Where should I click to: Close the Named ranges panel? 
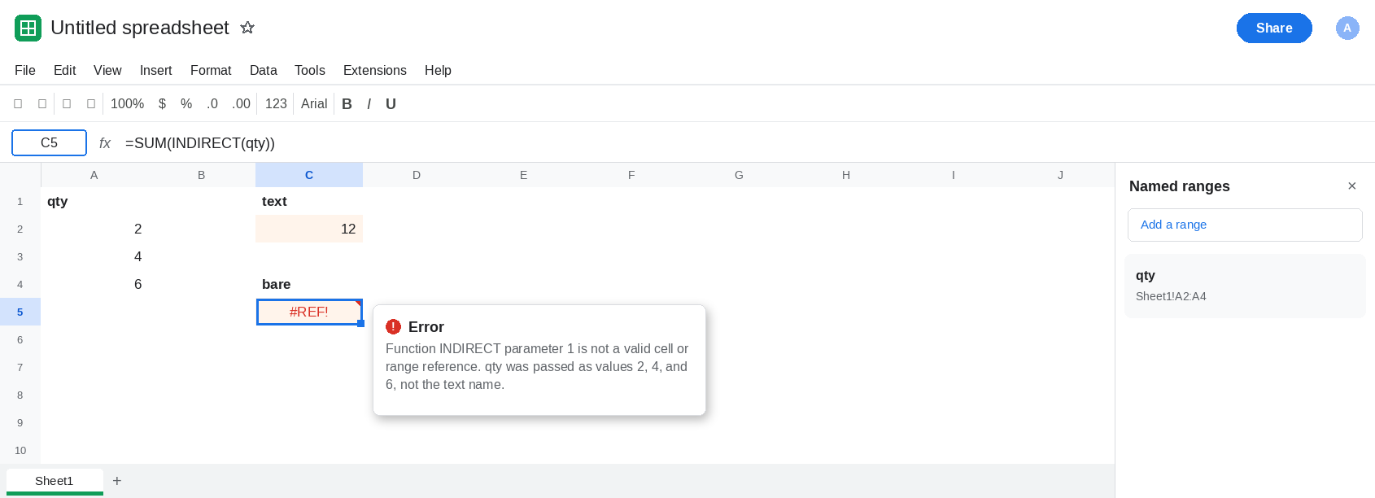1352,186
